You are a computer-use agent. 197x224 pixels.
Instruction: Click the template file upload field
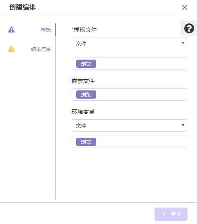[129, 64]
